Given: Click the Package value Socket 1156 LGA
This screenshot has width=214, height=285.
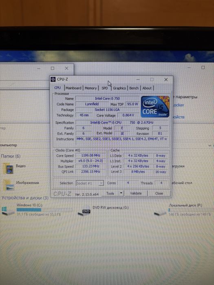Looking at the screenshot, I should [x=107, y=110].
